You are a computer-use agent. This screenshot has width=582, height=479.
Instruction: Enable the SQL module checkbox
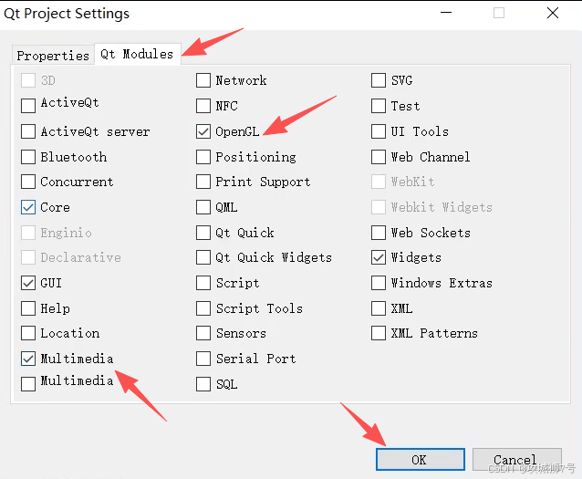click(x=203, y=384)
